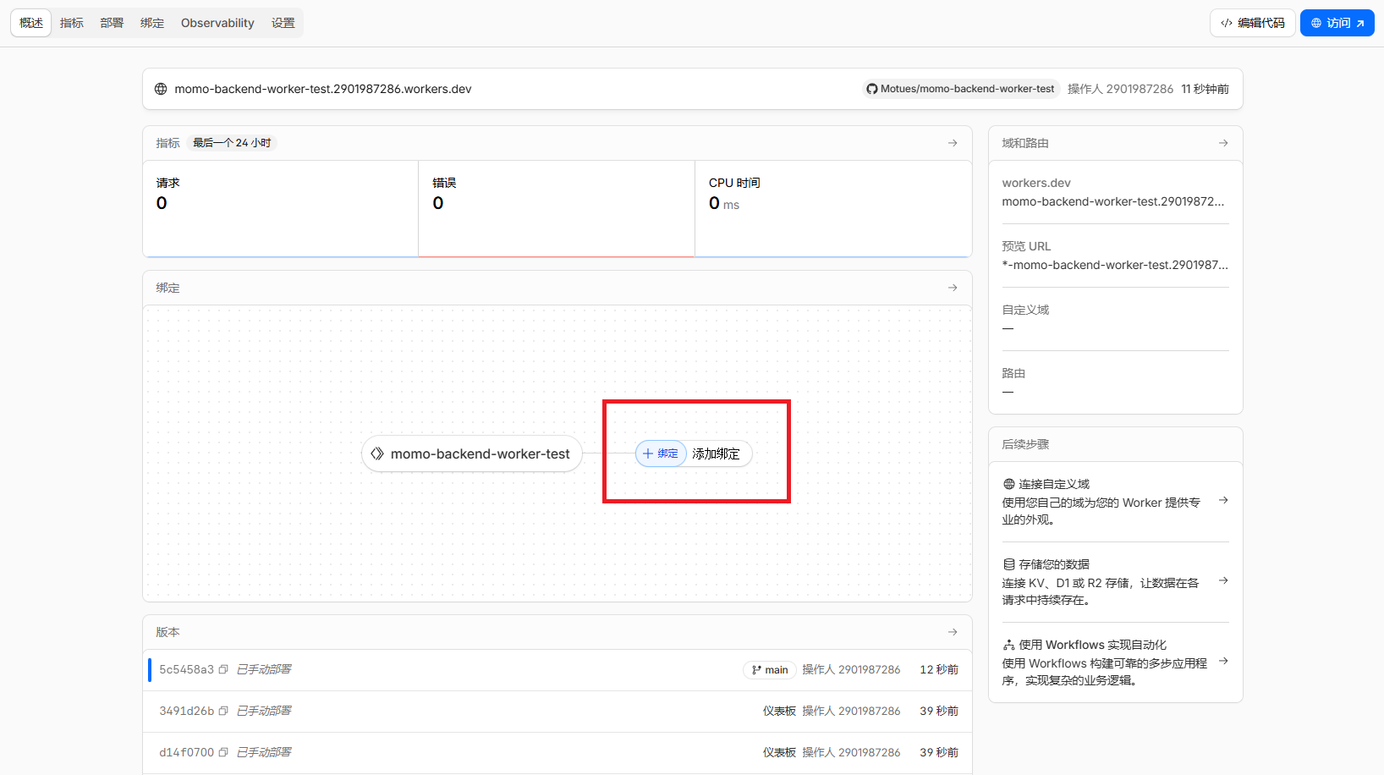Click the blue 访问 button

coord(1337,23)
